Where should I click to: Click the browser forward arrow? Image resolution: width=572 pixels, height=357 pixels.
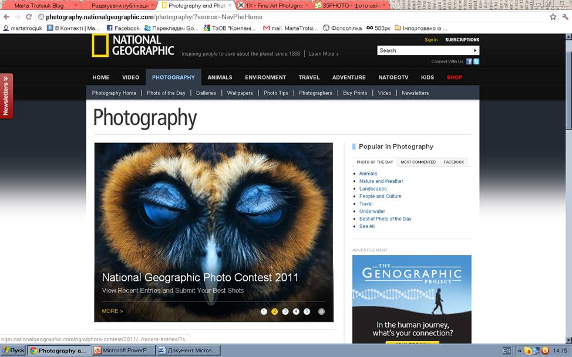(x=17, y=17)
